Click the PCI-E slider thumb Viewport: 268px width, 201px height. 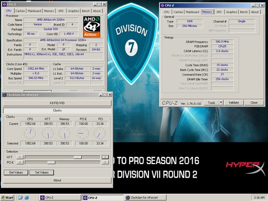[51, 162]
